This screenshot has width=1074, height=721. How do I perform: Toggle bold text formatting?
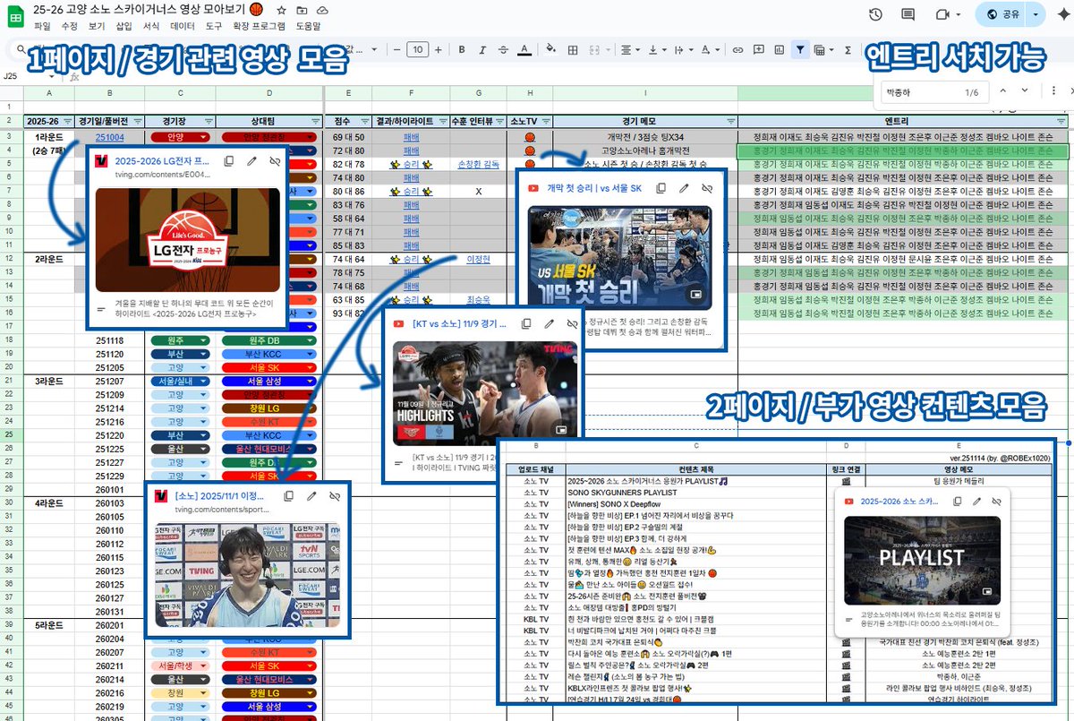coord(461,50)
